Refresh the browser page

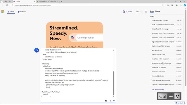(x=7, y=5)
